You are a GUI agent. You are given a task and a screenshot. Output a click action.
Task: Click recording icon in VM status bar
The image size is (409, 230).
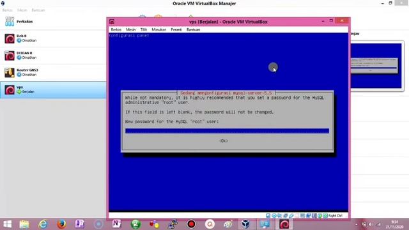click(308, 216)
